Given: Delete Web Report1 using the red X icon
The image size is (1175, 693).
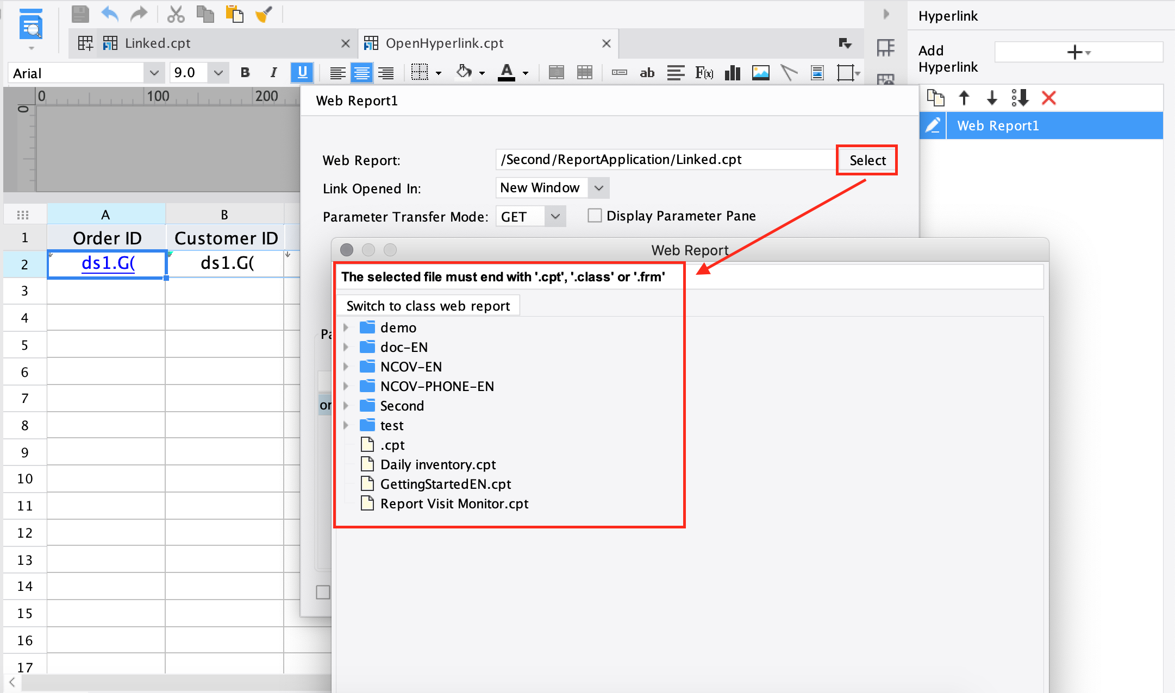Looking at the screenshot, I should (x=1049, y=98).
